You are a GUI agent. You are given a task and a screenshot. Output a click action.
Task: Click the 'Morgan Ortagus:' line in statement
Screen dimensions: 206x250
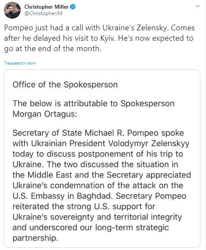coord(45,114)
